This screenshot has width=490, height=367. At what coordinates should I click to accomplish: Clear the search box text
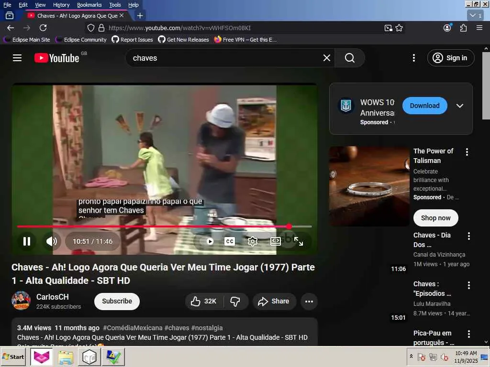(326, 58)
